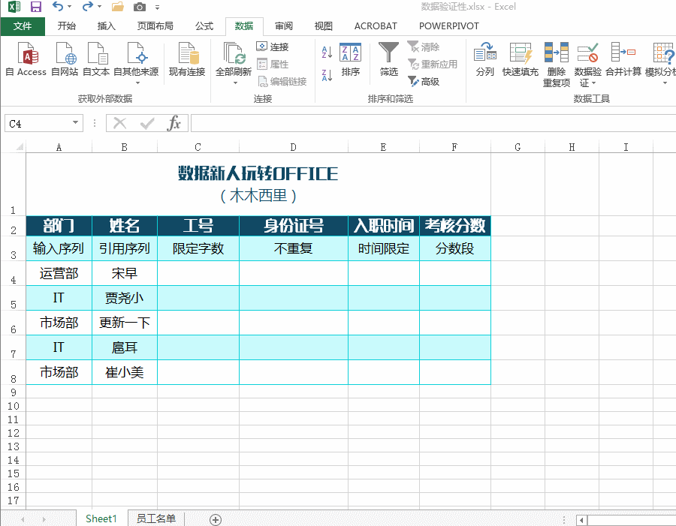The width and height of the screenshot is (676, 526).
Task: Toggle the 筛选 filter funnel
Action: tap(388, 59)
